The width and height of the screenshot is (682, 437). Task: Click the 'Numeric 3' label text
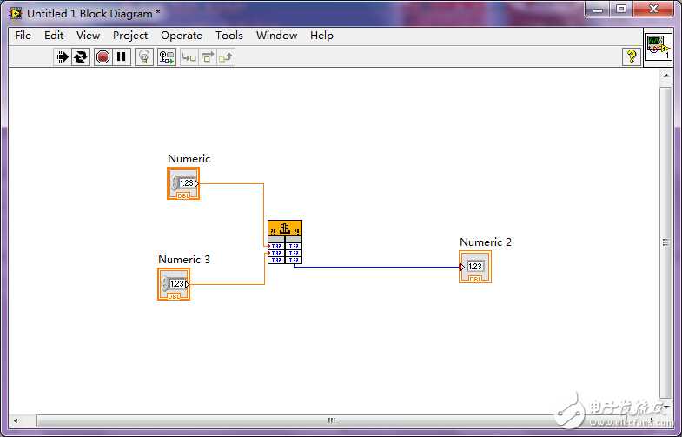184,260
